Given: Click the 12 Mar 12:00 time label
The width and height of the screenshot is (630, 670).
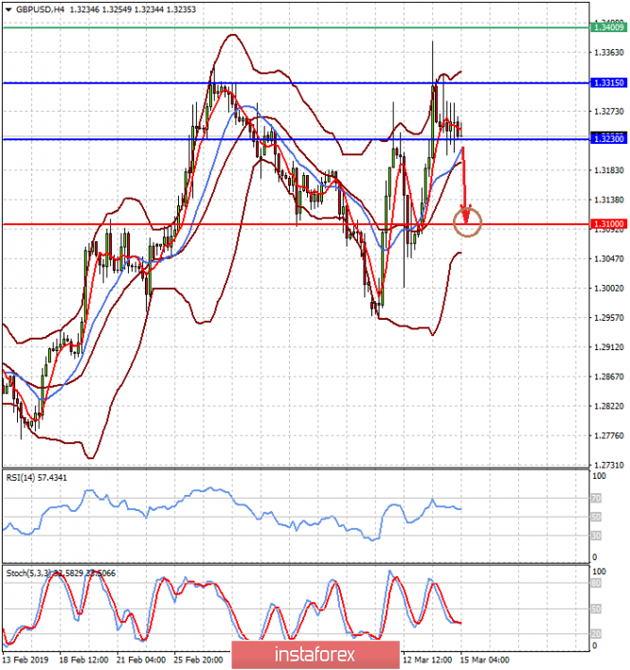Looking at the screenshot, I should (x=427, y=659).
